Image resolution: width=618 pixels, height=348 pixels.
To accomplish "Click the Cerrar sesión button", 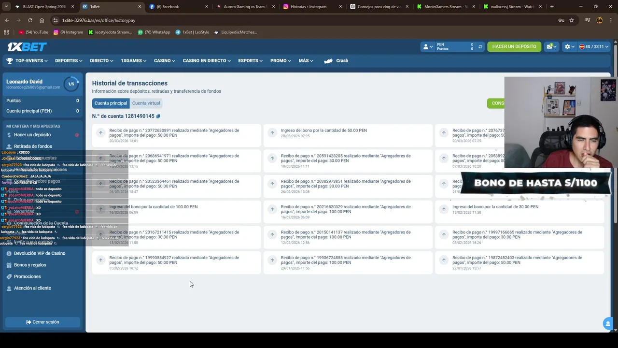I will 42,322.
